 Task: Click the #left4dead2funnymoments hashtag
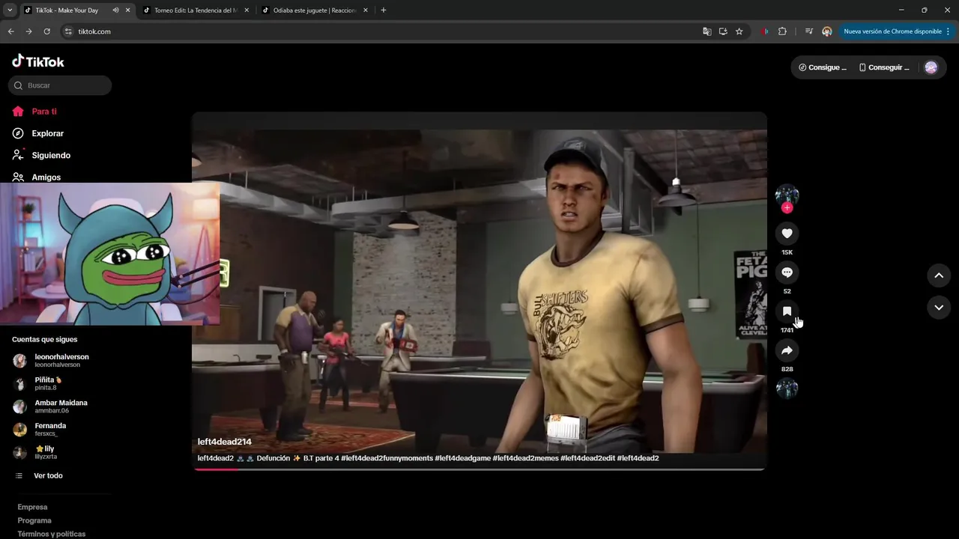point(387,458)
